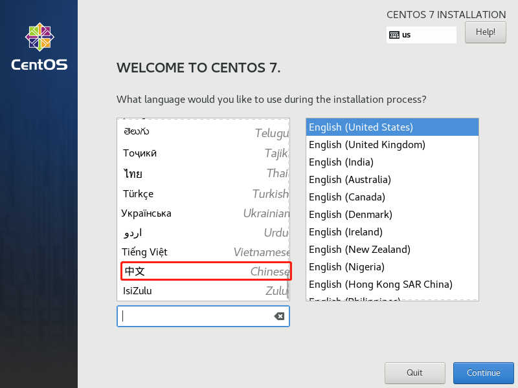This screenshot has width=518, height=388.
Task: Select English (Canada) from locales
Action: (392, 197)
